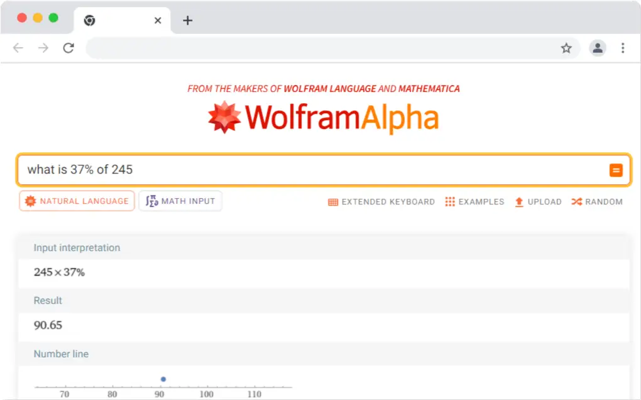641x400 pixels.
Task: Switch to Math Input mode
Action: pyautogui.click(x=180, y=201)
